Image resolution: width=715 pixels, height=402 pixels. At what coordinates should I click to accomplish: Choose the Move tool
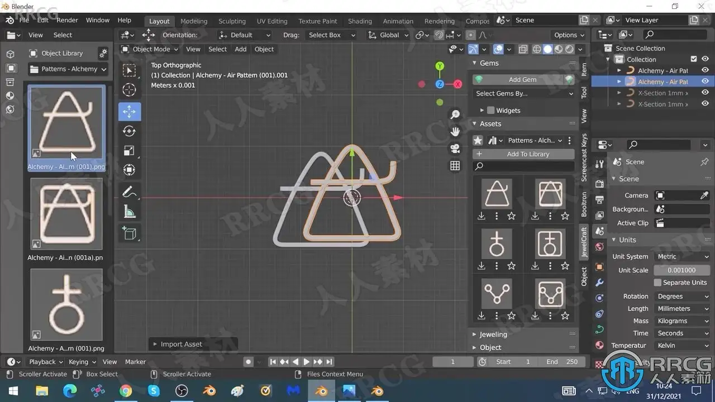pyautogui.click(x=129, y=112)
